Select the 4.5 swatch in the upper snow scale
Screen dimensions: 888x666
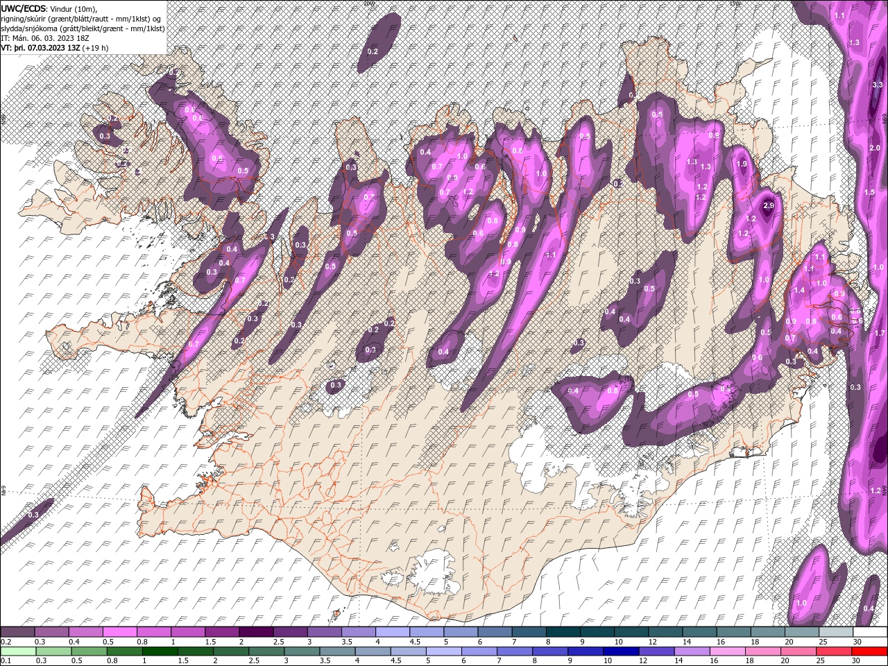point(426,632)
